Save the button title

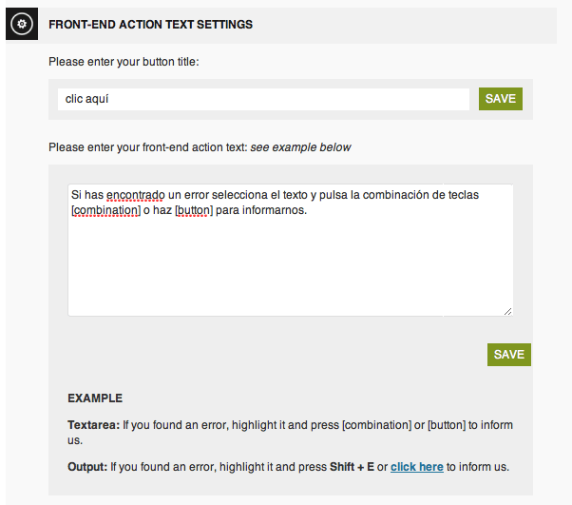[x=500, y=99]
